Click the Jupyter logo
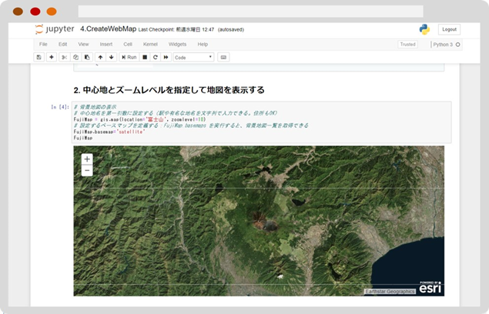This screenshot has width=489, height=314. coord(55,29)
